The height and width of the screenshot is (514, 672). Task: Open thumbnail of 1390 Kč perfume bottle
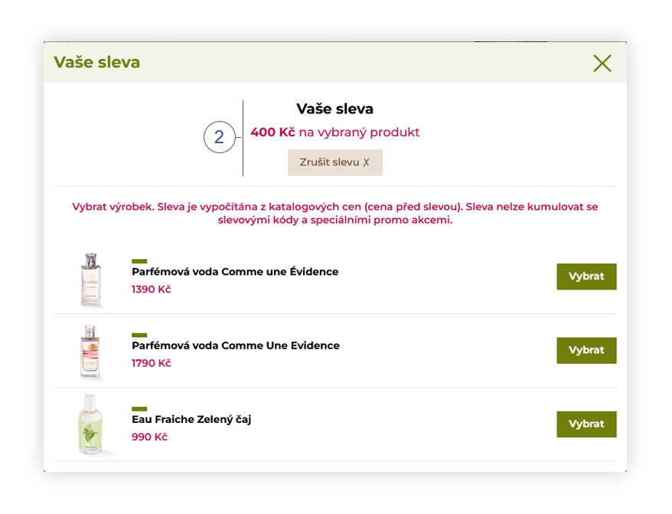(x=91, y=280)
